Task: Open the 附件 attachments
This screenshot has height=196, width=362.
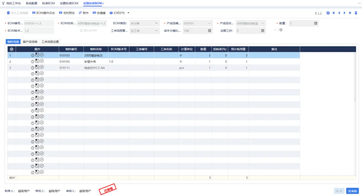Action: 83,13
